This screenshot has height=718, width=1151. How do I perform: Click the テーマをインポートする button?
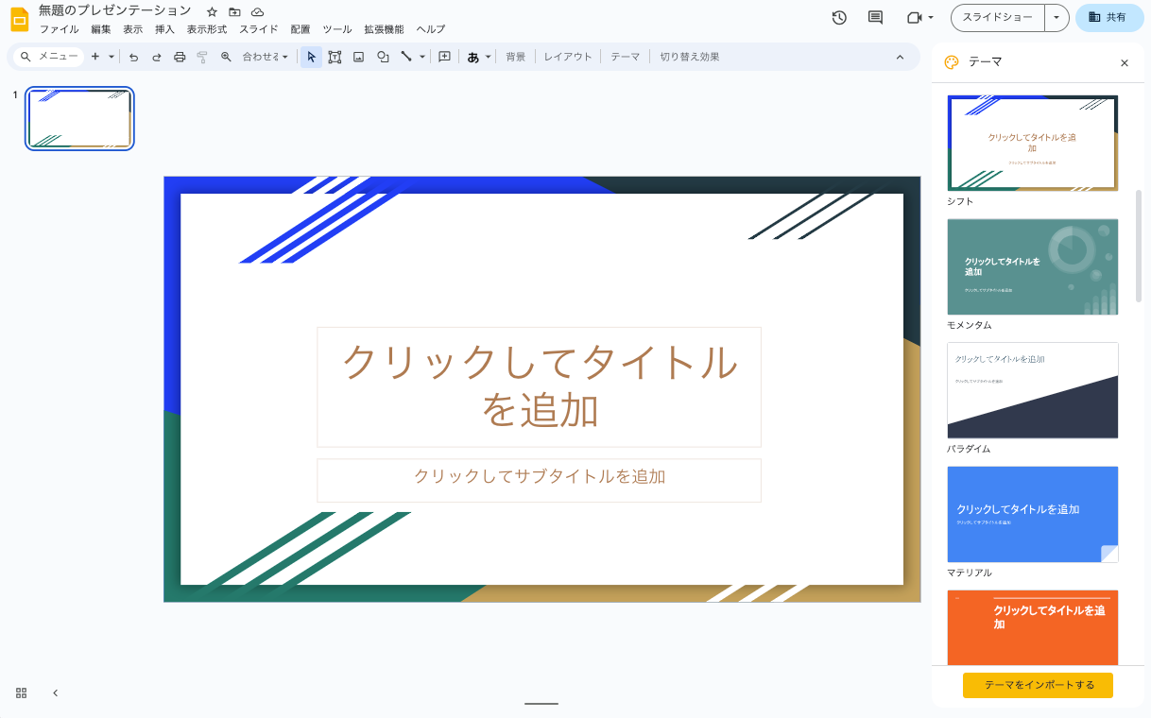(x=1037, y=685)
